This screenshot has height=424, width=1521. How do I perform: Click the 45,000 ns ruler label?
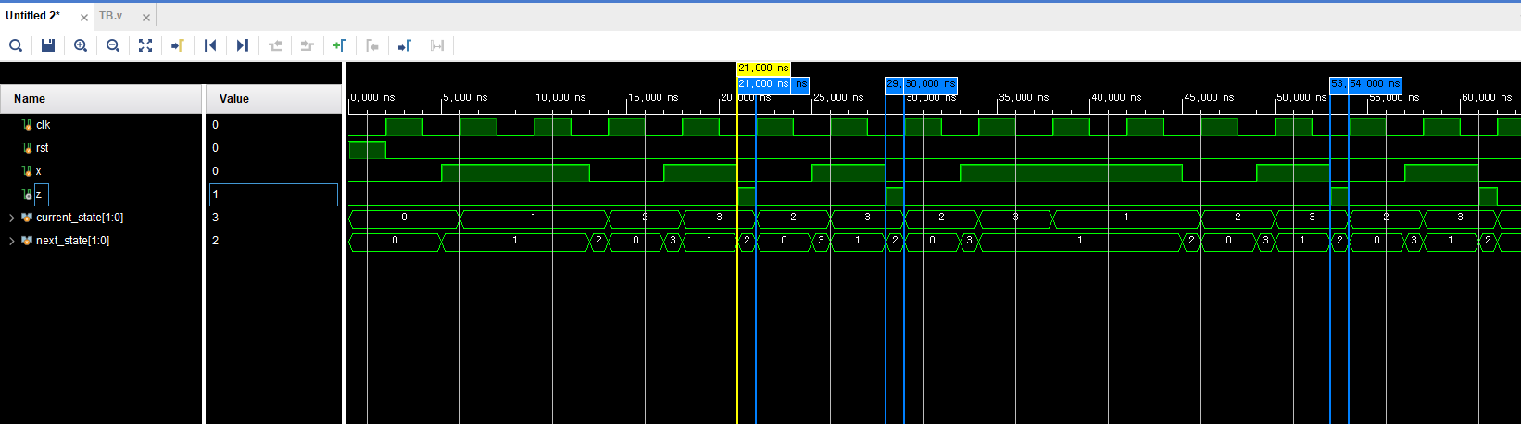click(x=1209, y=97)
